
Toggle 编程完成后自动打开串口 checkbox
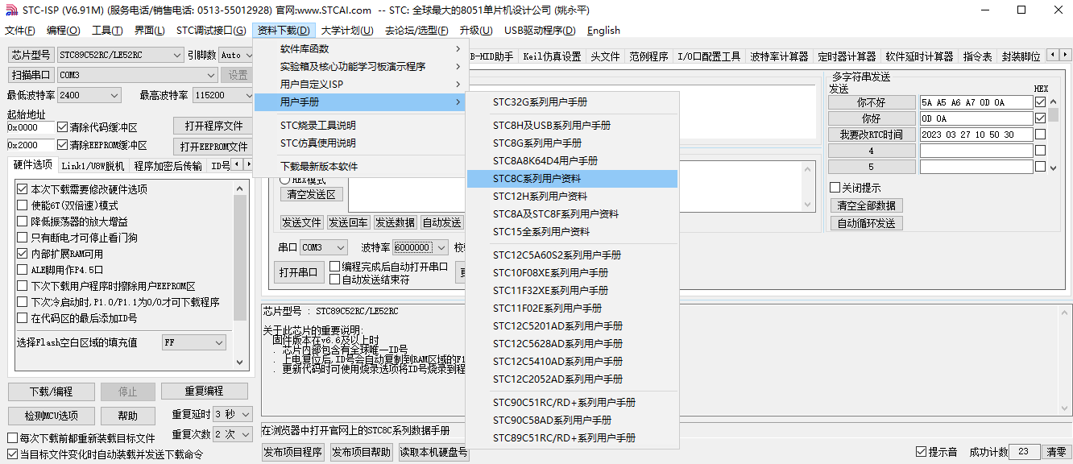click(x=334, y=267)
